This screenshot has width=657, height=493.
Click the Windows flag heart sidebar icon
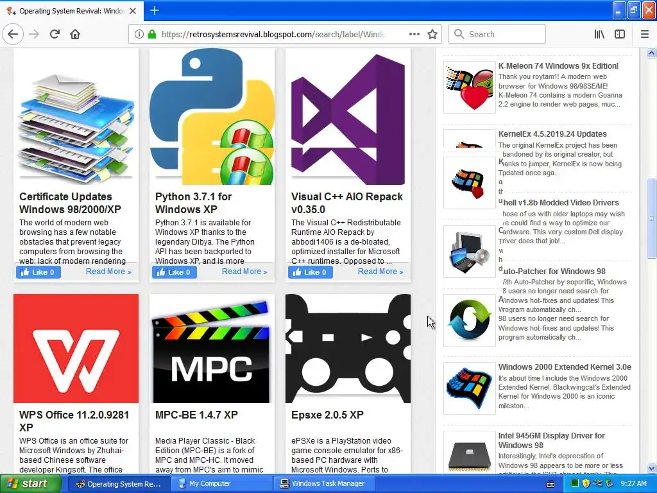pyautogui.click(x=469, y=183)
